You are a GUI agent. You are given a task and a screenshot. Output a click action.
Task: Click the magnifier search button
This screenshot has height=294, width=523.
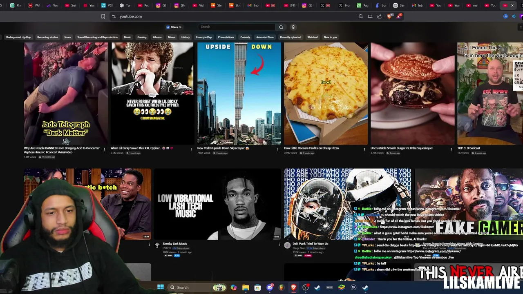[x=281, y=27]
